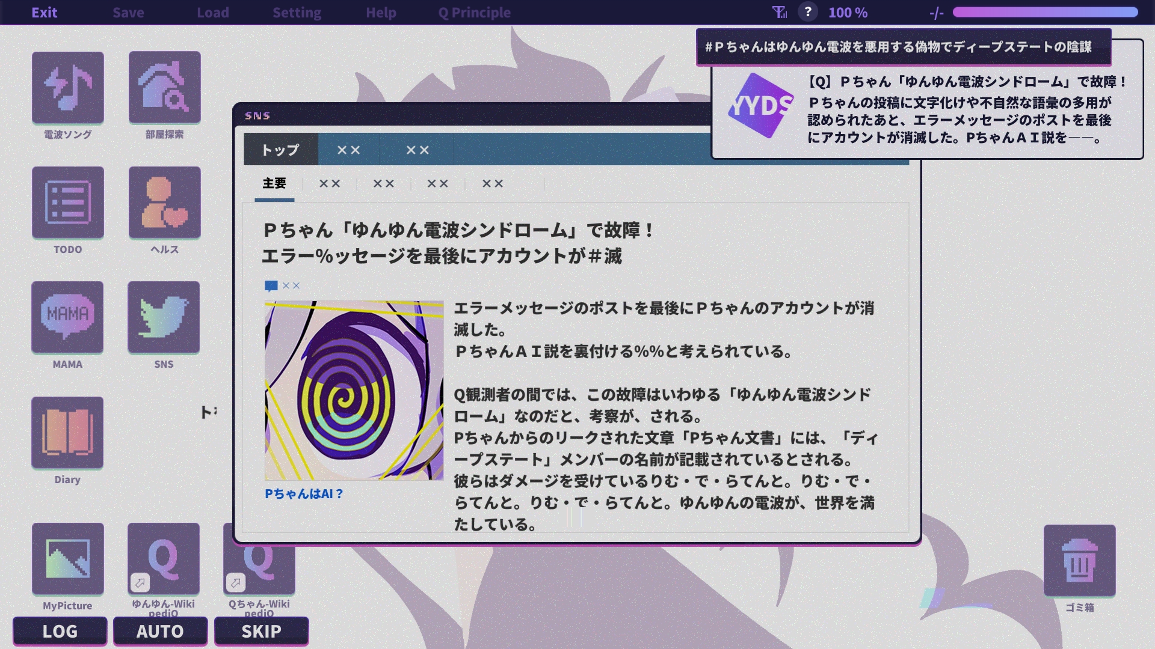Select the 主要 sub-tab
1155x649 pixels.
tap(274, 183)
